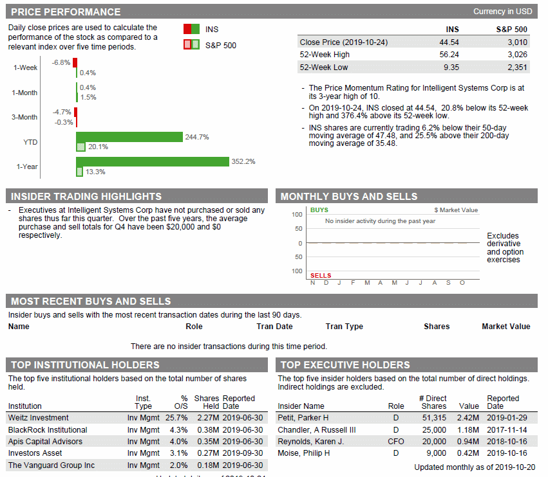Click 'Updated monthly as of 2019-10-20' note
Screen dimensions: 548x477
(475, 467)
